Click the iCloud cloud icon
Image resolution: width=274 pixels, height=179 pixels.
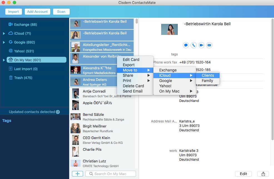[11, 33]
